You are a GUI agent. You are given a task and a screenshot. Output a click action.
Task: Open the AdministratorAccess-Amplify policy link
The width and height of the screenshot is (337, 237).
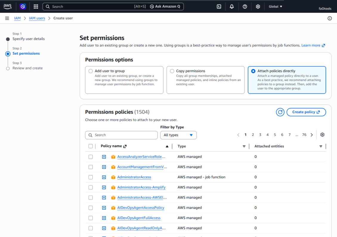coord(141,188)
